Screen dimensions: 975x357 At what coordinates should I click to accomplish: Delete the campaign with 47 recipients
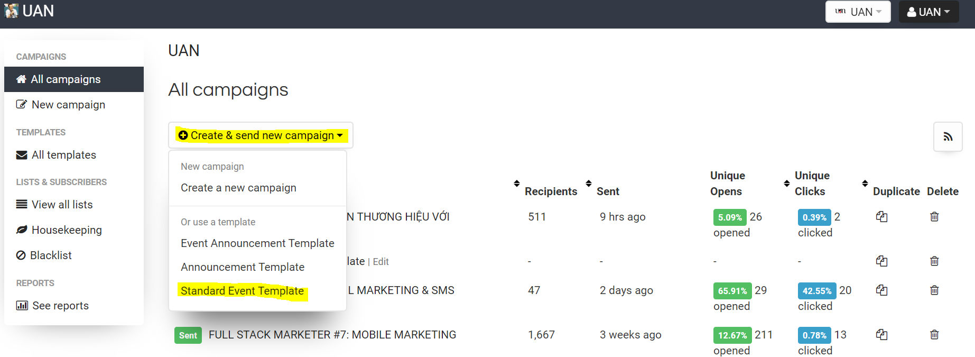934,290
